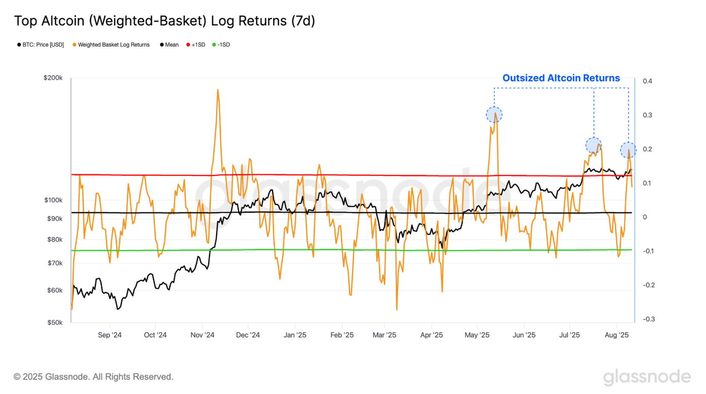Viewport: 706px width, 394px height.
Task: Click the July '25 highlighted peak circle
Action: (x=594, y=146)
